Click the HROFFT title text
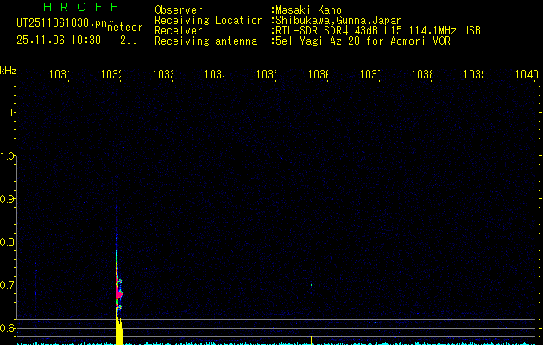543x345 pixels. [x=88, y=7]
